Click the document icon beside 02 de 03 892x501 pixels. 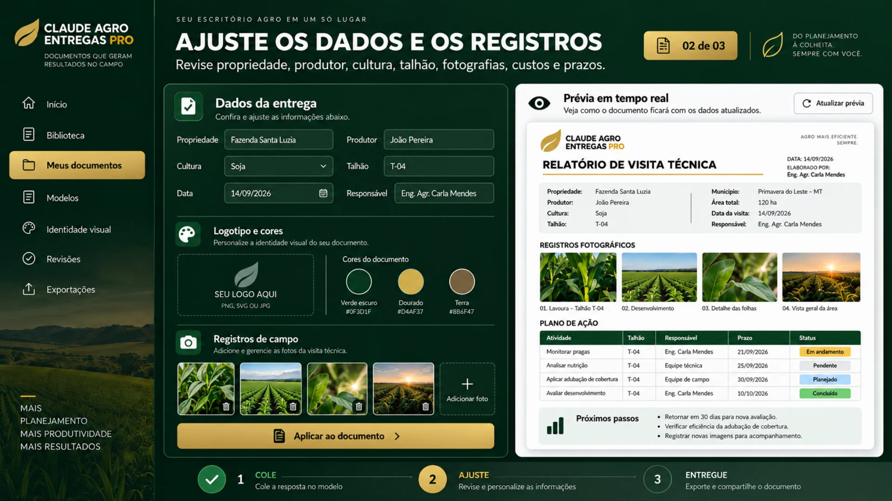pyautogui.click(x=663, y=45)
